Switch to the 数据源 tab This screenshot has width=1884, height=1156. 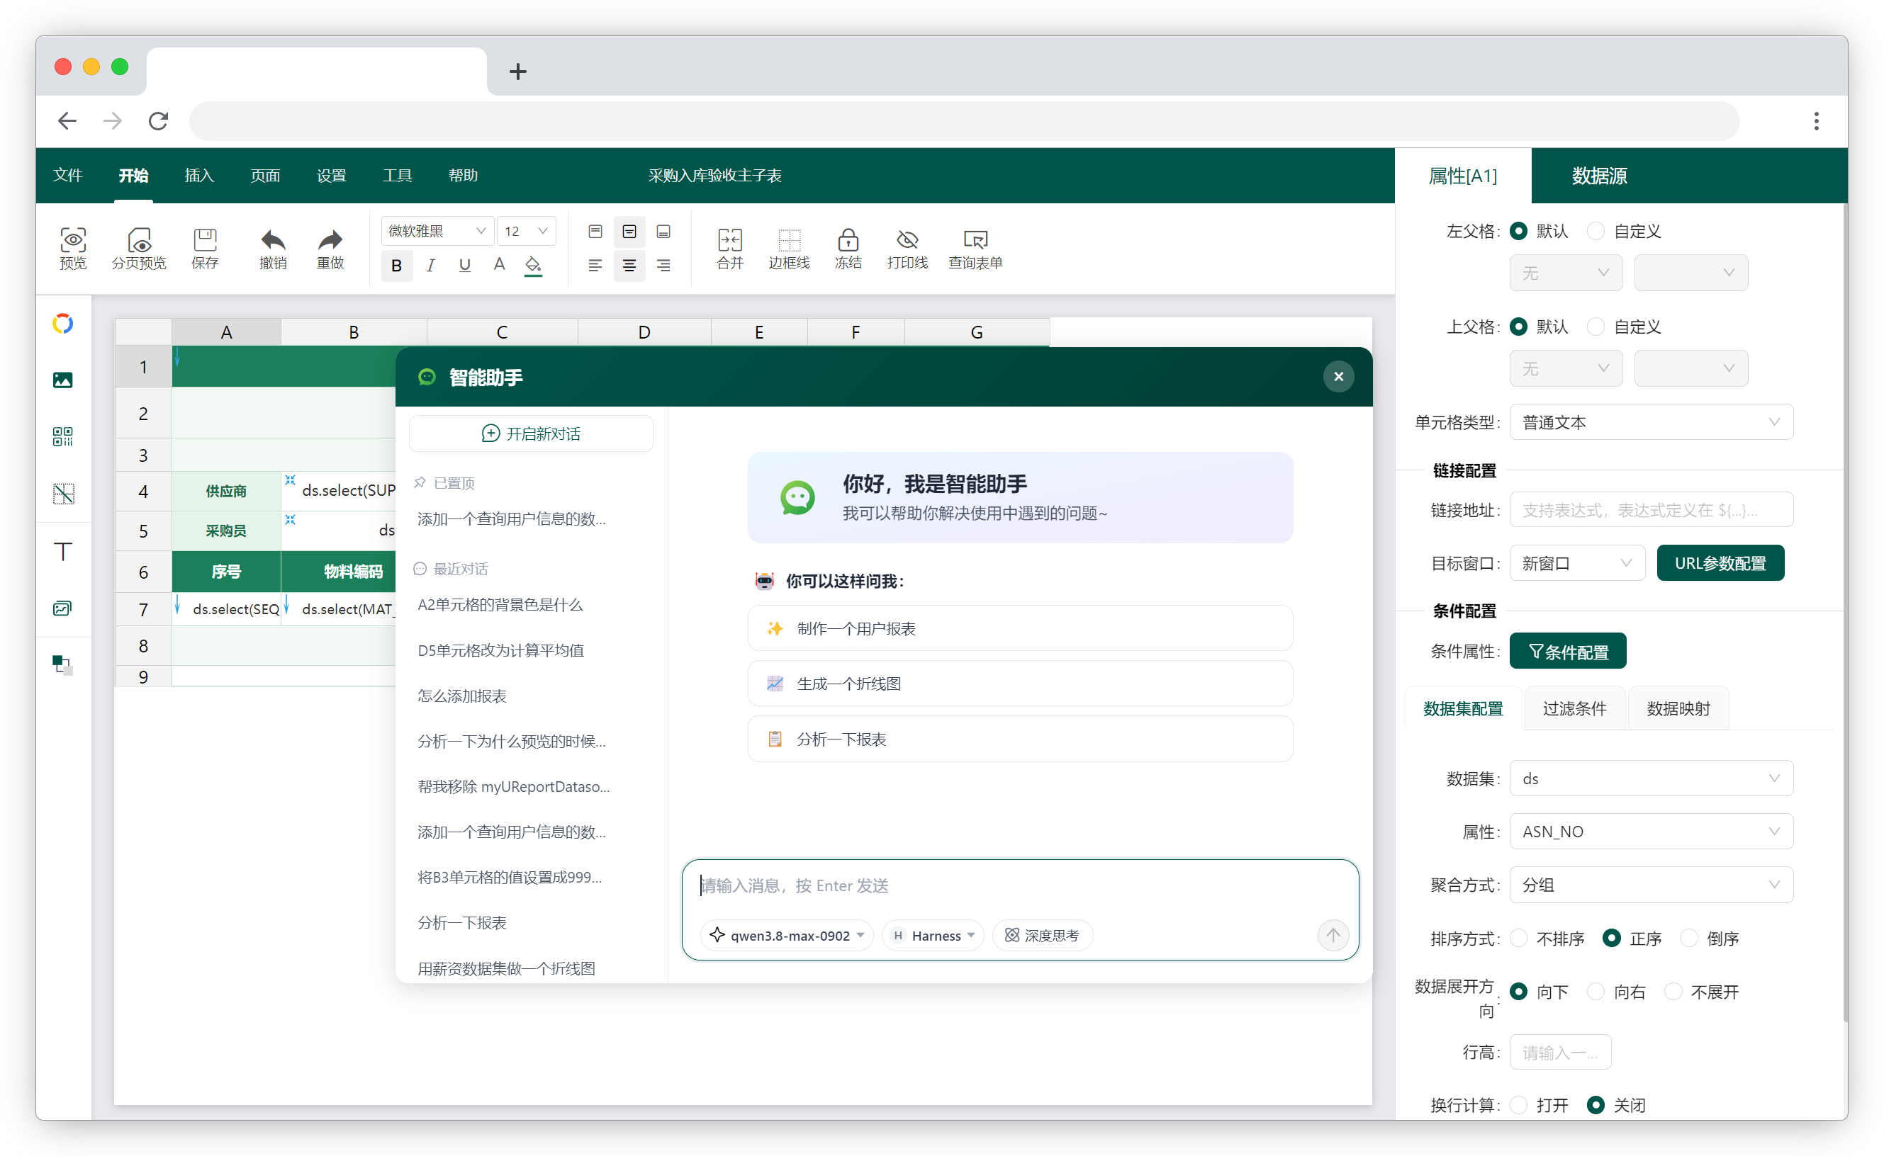(1598, 176)
